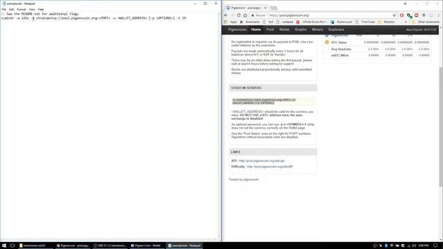Open the Explorers navbar item
The width and height of the screenshot is (443, 249).
[336, 30]
